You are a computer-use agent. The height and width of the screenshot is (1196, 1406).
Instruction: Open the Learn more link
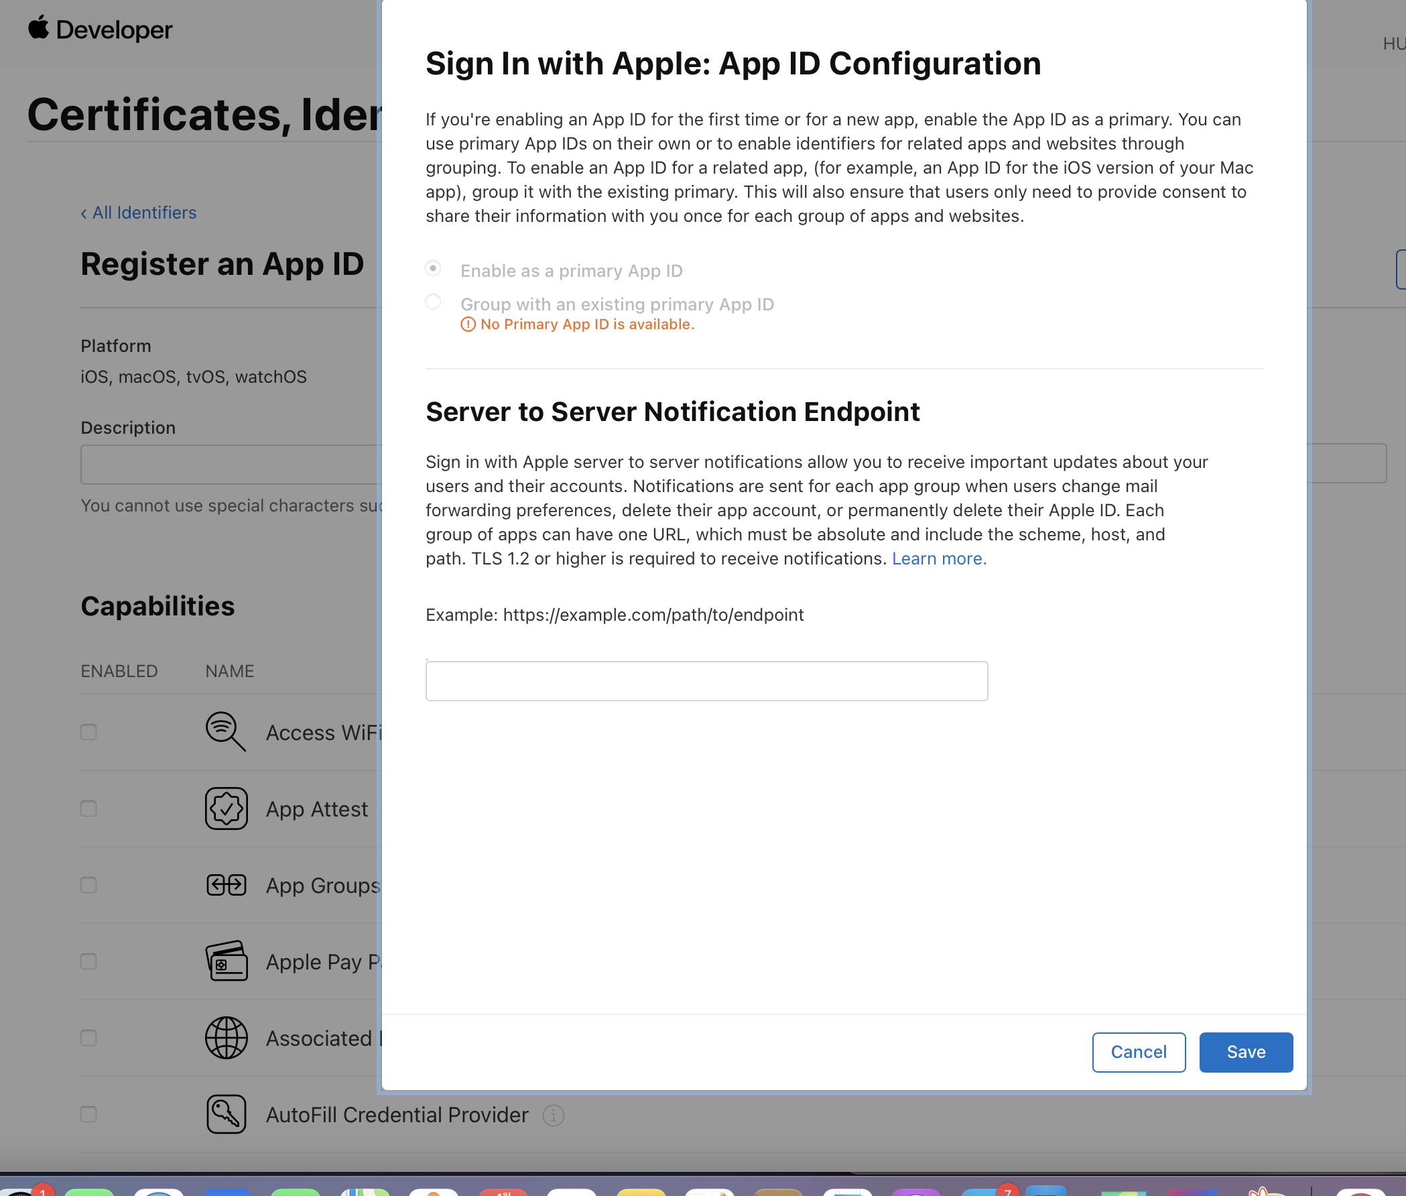[x=938, y=558]
